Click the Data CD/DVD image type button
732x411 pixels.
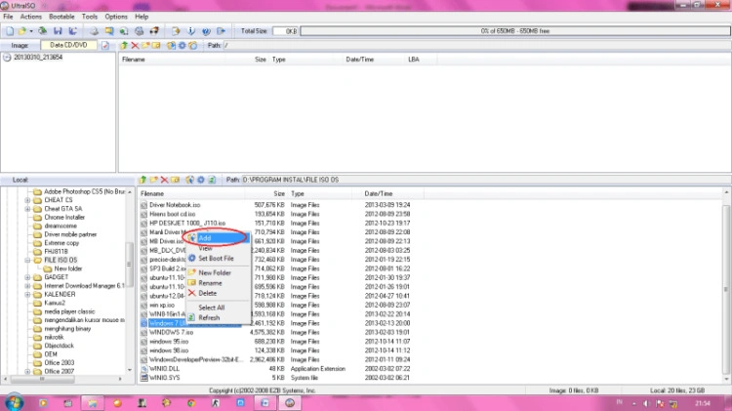coord(68,45)
